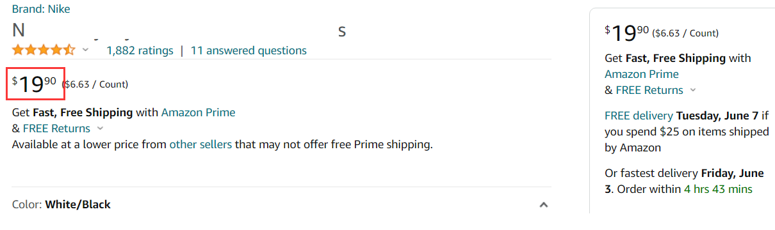Open the other sellers link
Image resolution: width=775 pixels, height=230 pixels.
pos(200,144)
